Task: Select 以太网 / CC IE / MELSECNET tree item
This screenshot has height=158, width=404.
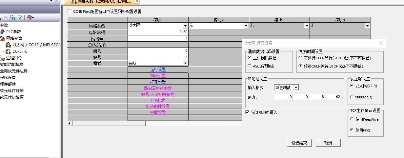Action: pyautogui.click(x=35, y=45)
